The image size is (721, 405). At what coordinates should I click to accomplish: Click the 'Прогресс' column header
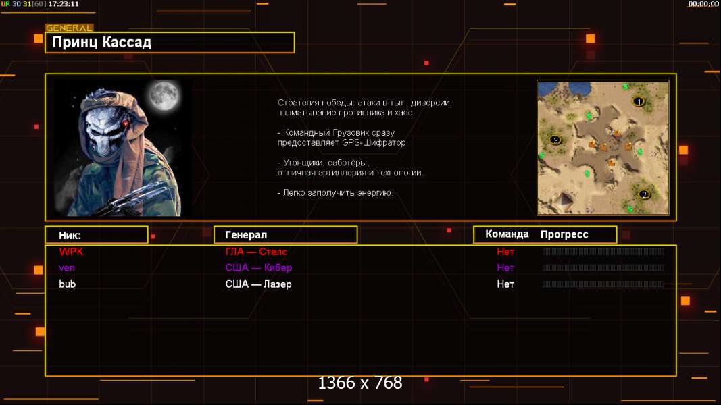click(564, 234)
